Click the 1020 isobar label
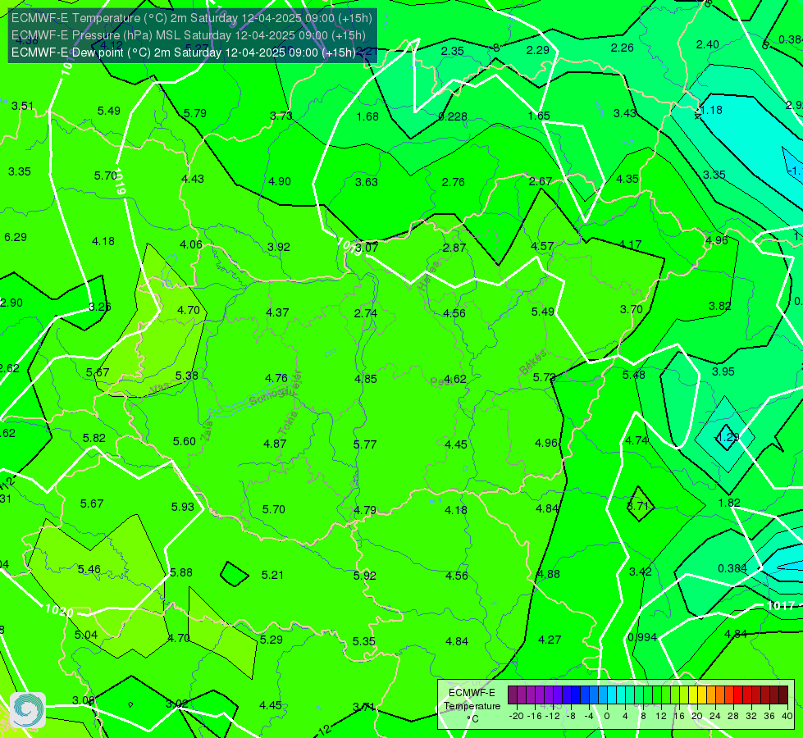Image resolution: width=803 pixels, height=738 pixels. point(59,610)
